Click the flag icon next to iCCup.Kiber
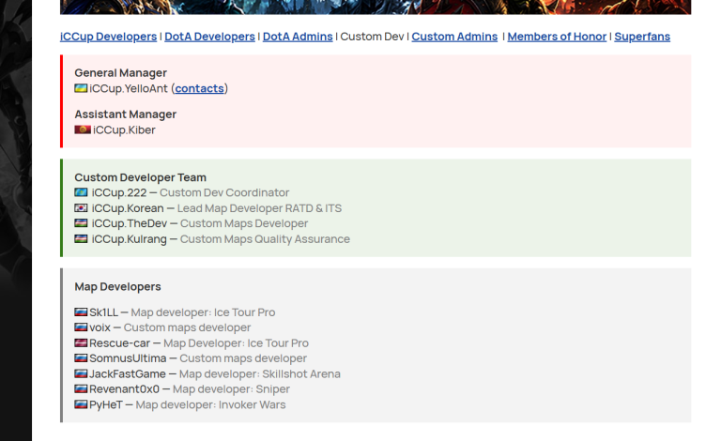The image size is (721, 441). 83,129
